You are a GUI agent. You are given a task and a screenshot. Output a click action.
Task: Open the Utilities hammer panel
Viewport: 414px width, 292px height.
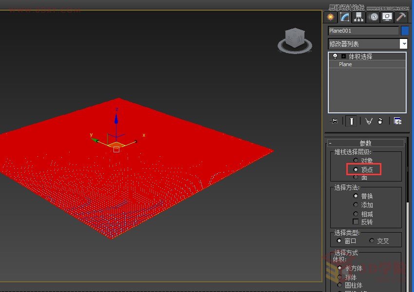(400, 17)
